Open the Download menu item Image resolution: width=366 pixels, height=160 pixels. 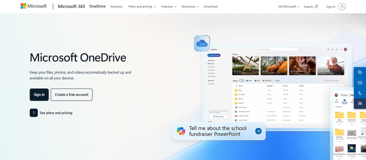(211, 6)
